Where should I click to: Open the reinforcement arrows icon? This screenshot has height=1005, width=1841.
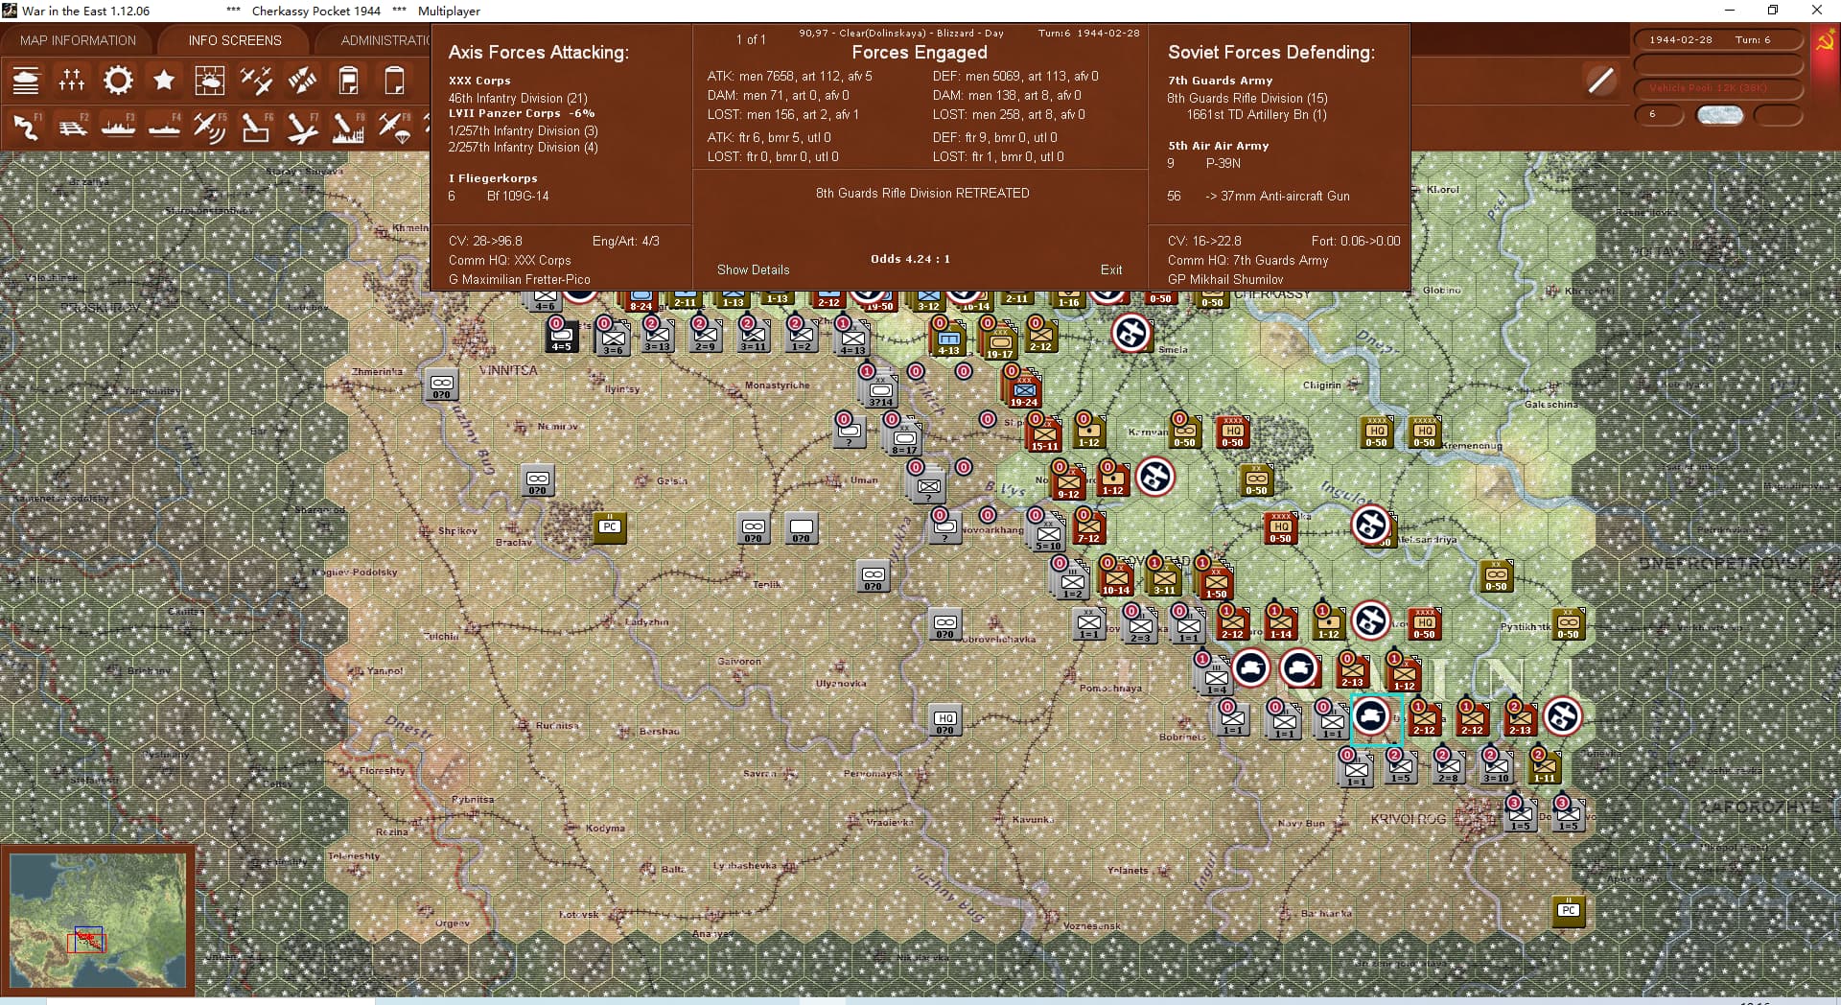[x=302, y=81]
